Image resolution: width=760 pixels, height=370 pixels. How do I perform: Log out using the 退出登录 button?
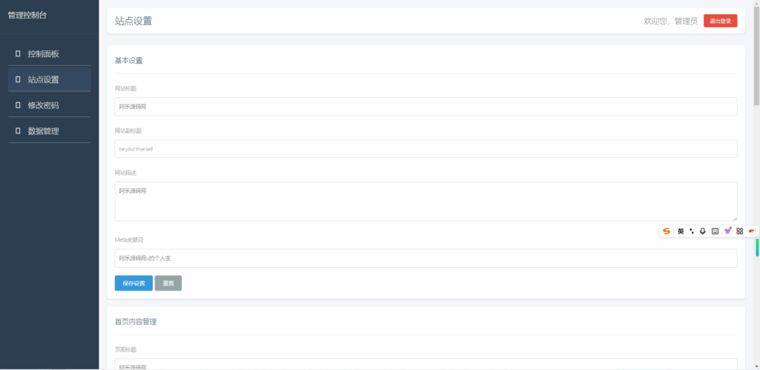tap(720, 21)
